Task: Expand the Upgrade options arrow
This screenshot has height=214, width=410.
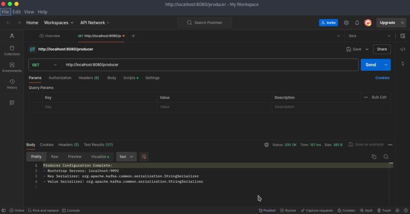Action: coord(402,23)
